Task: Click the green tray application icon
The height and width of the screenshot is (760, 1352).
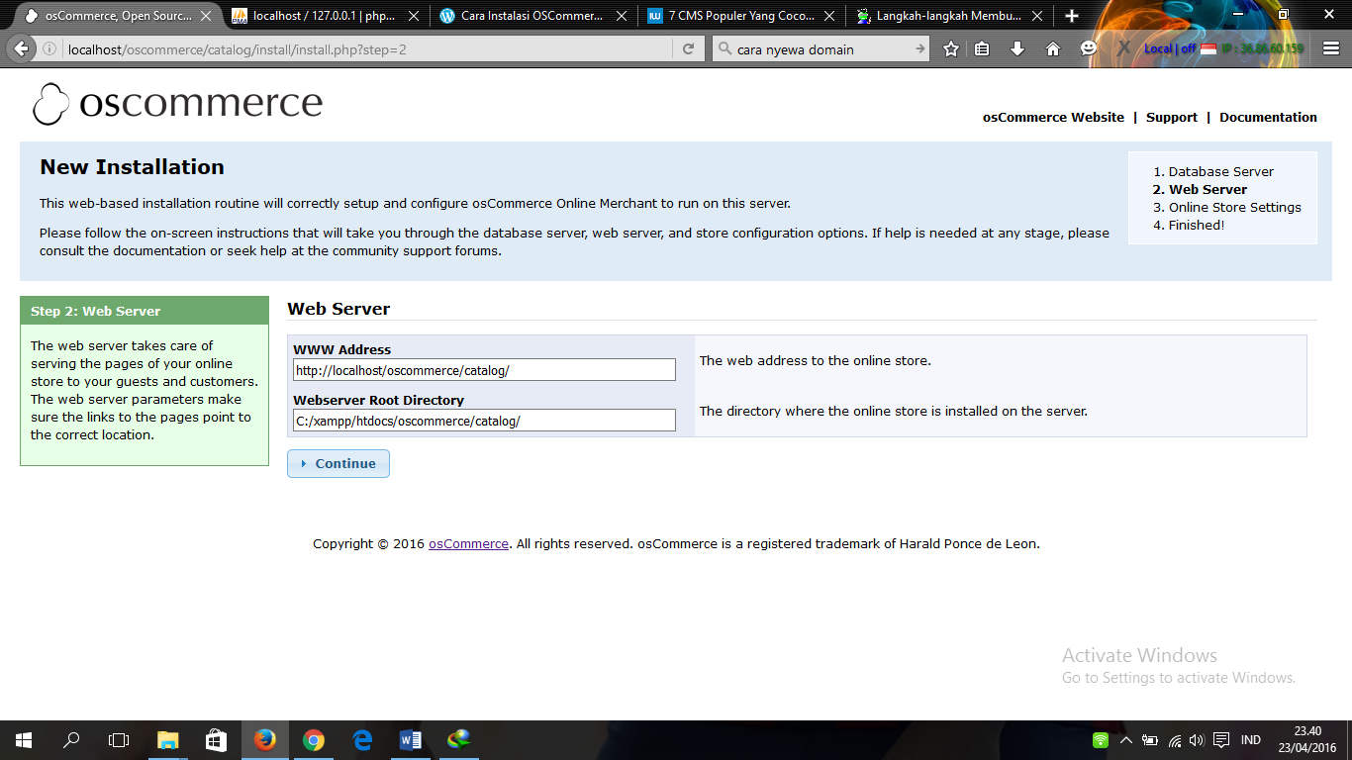Action: 1101,740
